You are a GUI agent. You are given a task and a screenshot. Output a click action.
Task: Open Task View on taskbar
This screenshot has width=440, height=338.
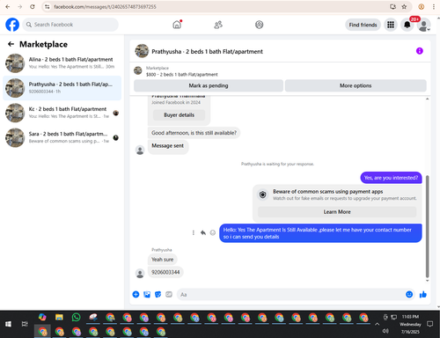pos(25,324)
